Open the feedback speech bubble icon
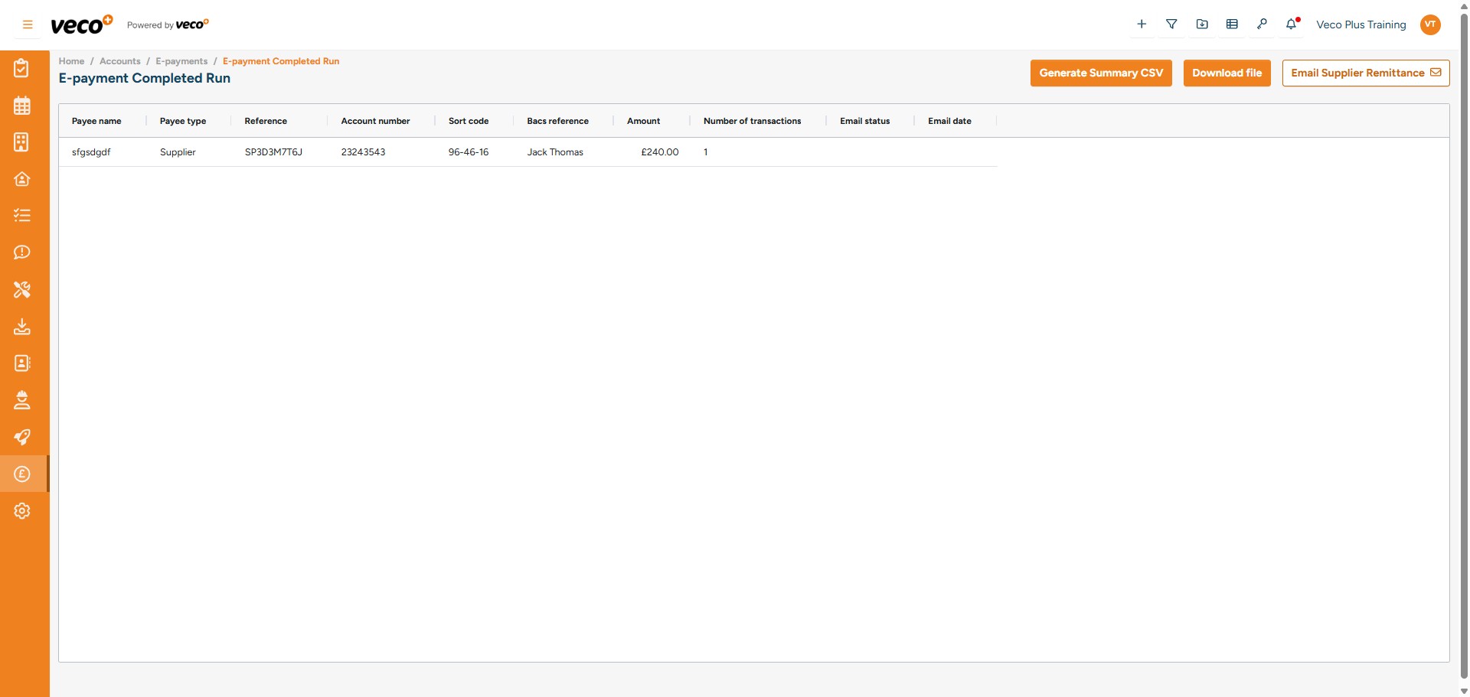Screen dimensions: 1470x697 click(x=22, y=252)
